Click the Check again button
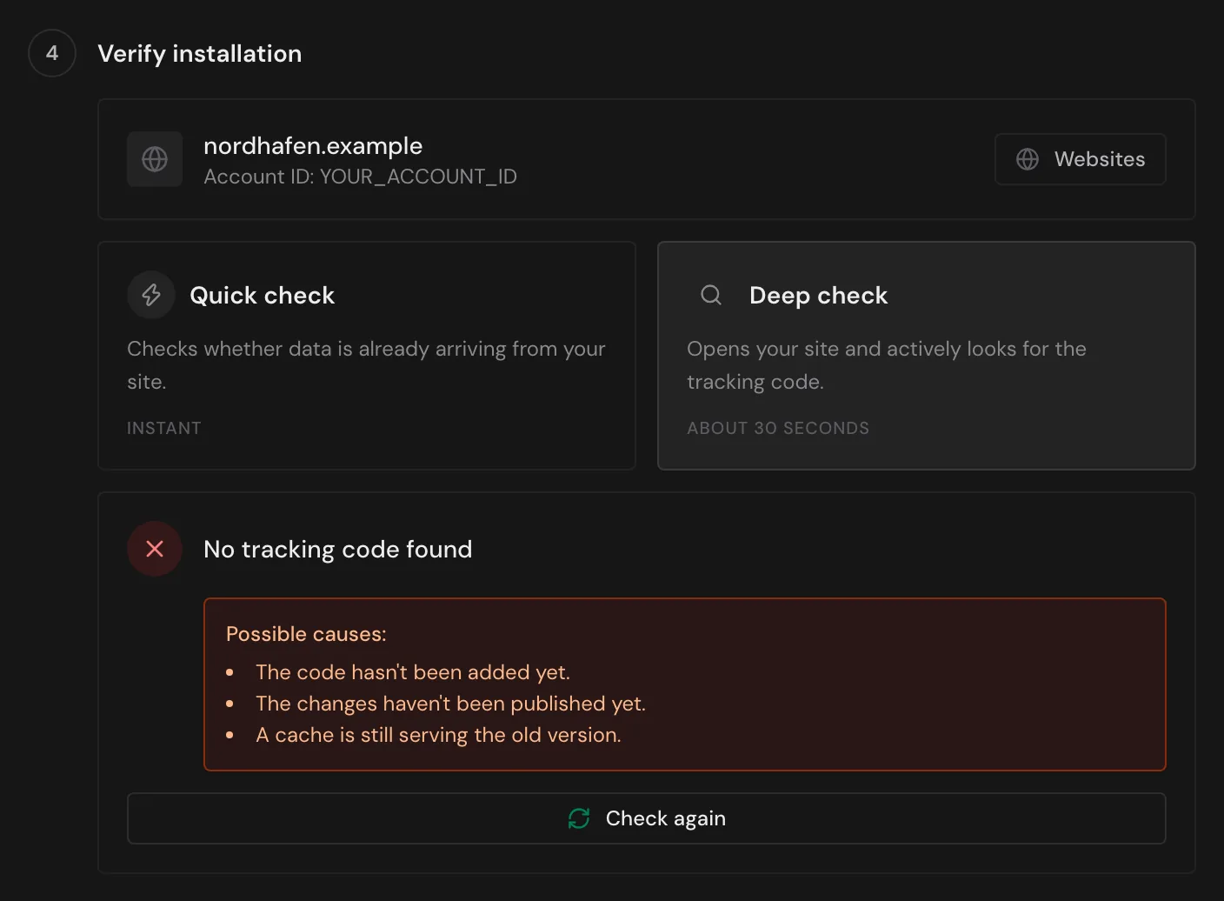The height and width of the screenshot is (901, 1224). click(646, 818)
